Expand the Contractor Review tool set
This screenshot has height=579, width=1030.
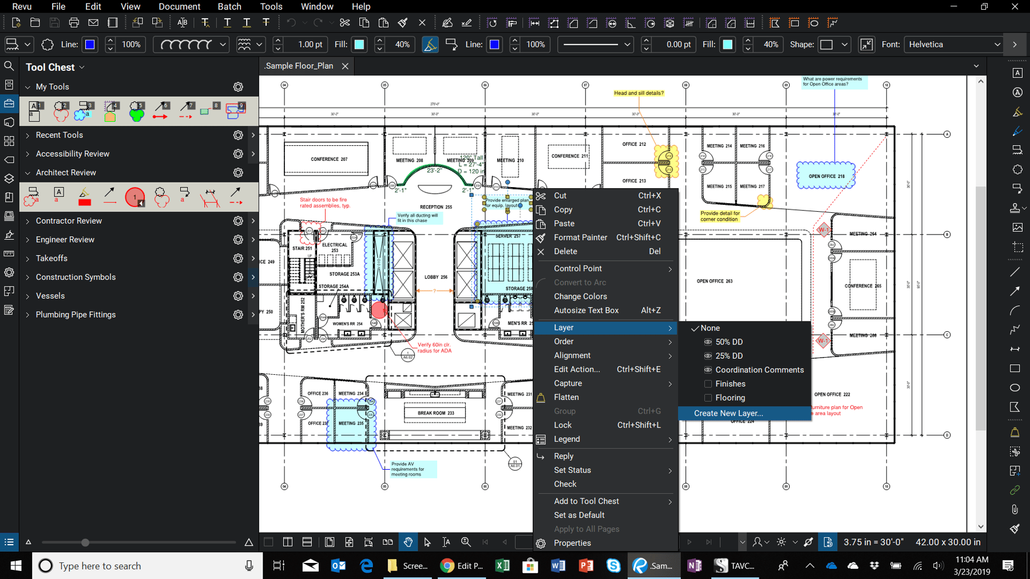pos(27,220)
